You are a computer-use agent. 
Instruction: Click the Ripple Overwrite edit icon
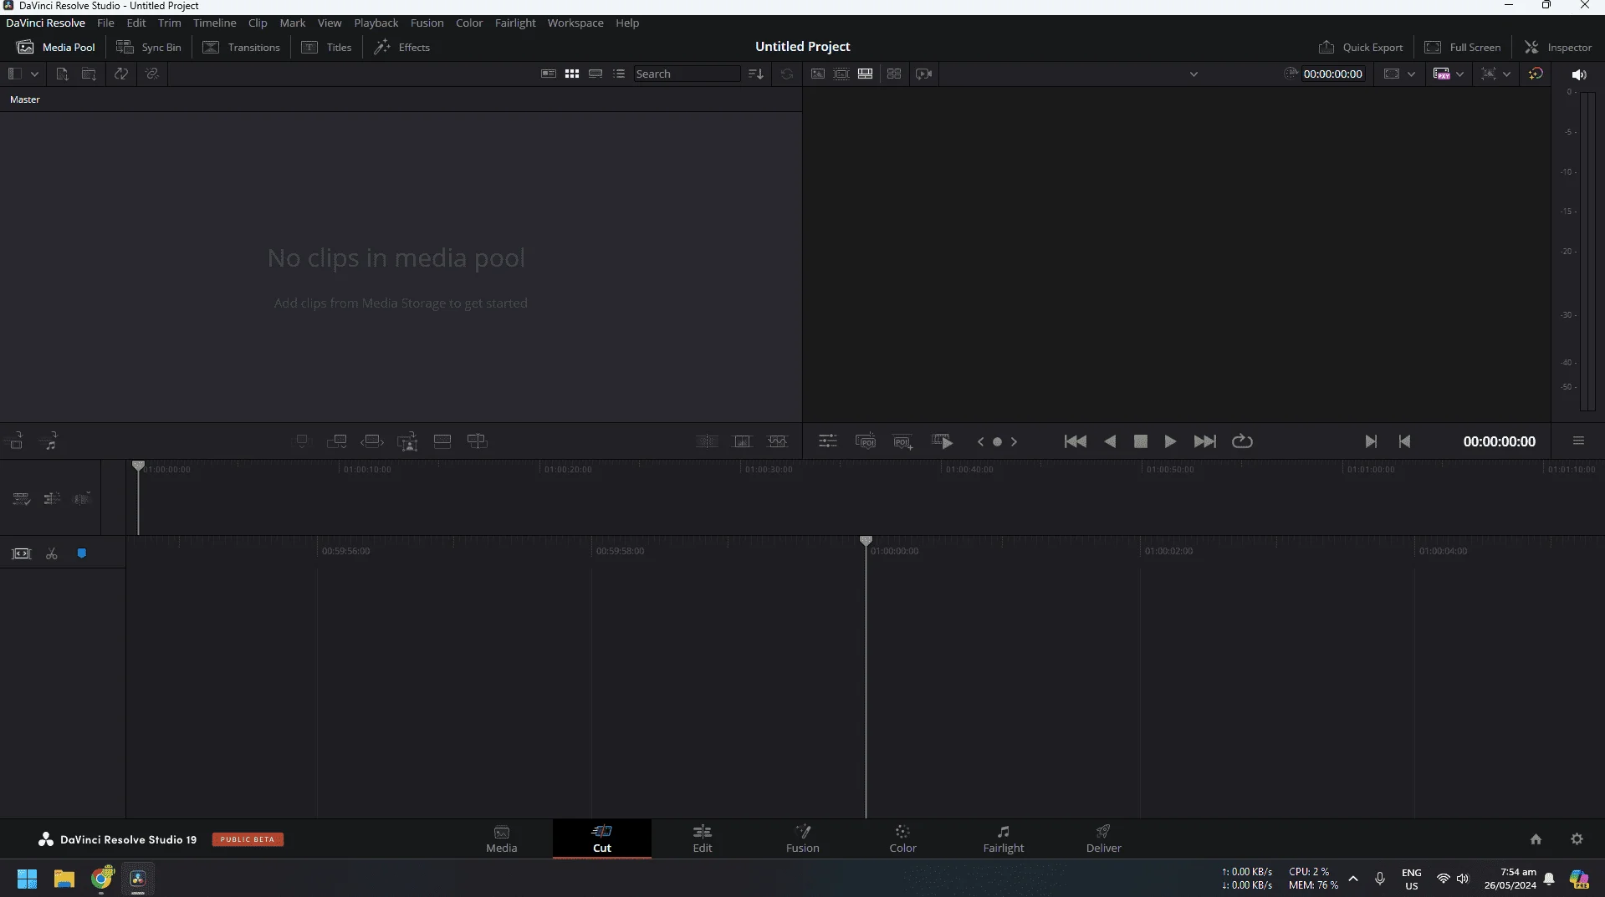pos(372,441)
